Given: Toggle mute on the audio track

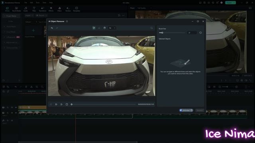Looking at the screenshot, I should 12,120.
